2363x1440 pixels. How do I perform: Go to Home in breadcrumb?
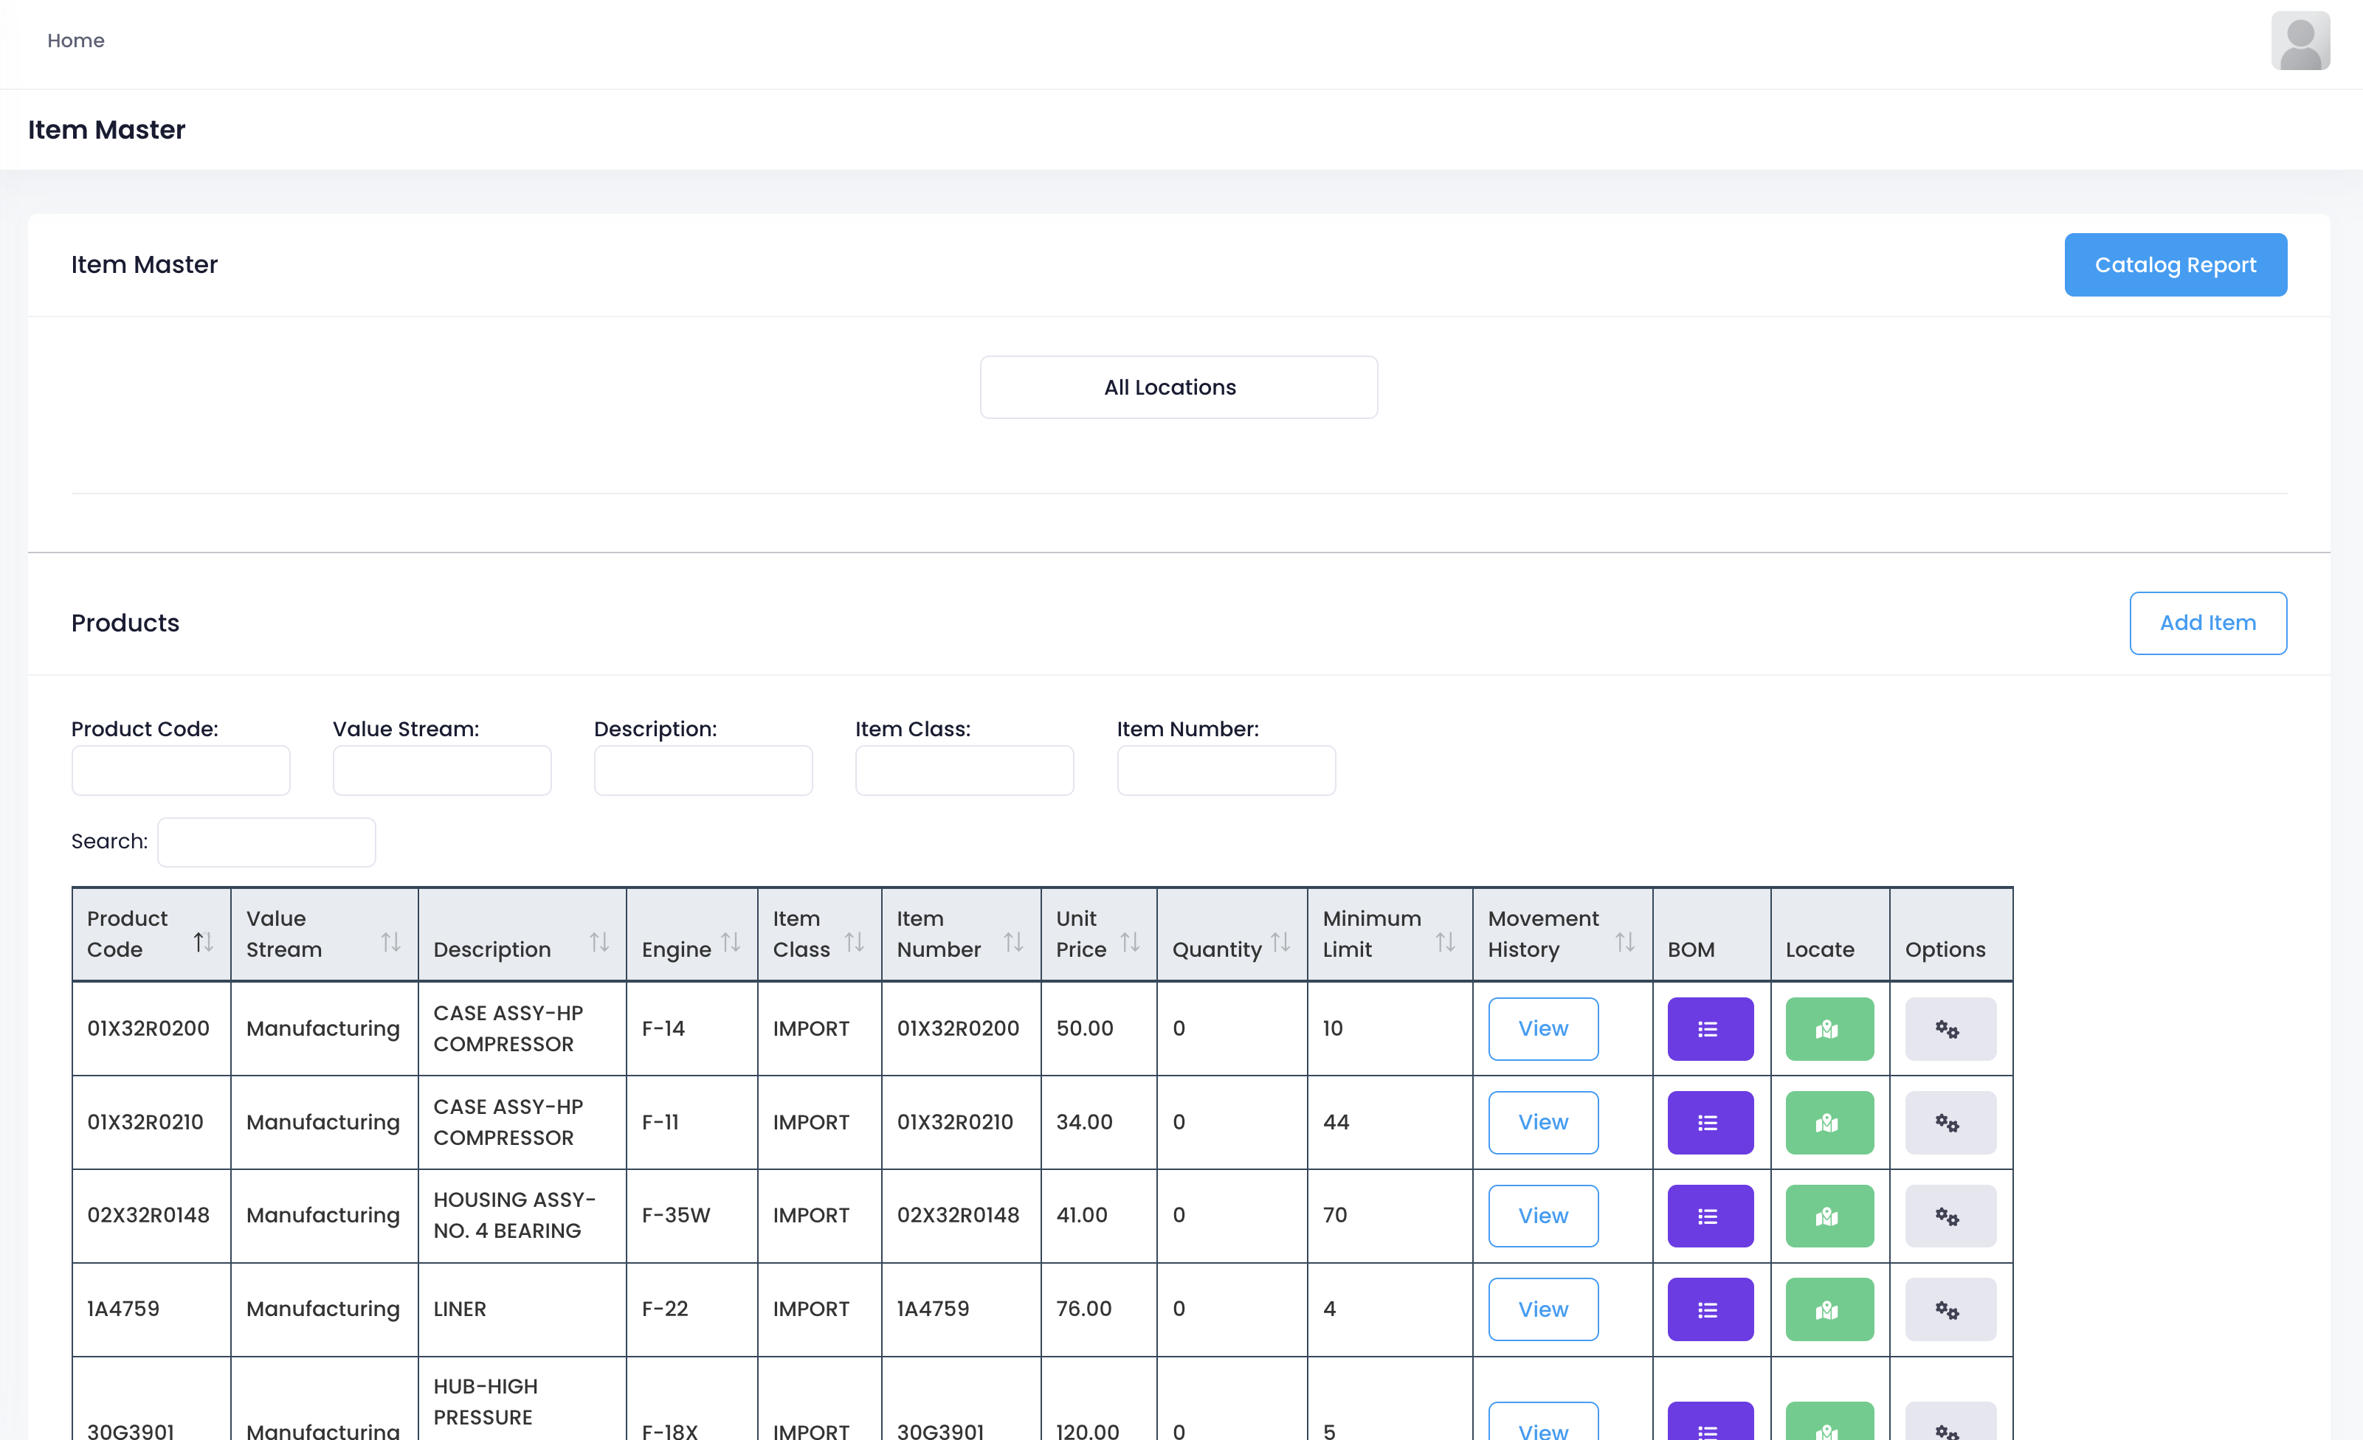click(x=76, y=41)
